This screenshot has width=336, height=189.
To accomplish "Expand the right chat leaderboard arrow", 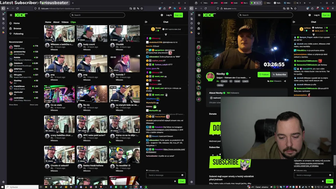I will pyautogui.click(x=313, y=34).
